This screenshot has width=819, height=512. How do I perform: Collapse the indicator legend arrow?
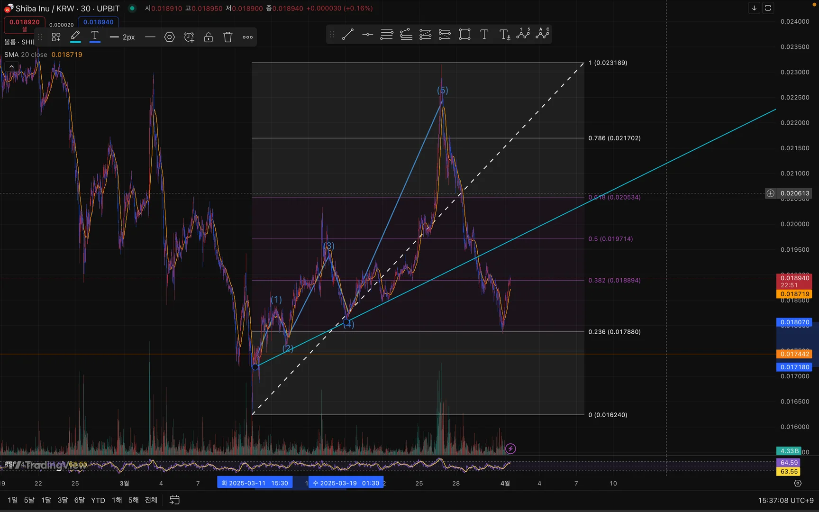[11, 66]
